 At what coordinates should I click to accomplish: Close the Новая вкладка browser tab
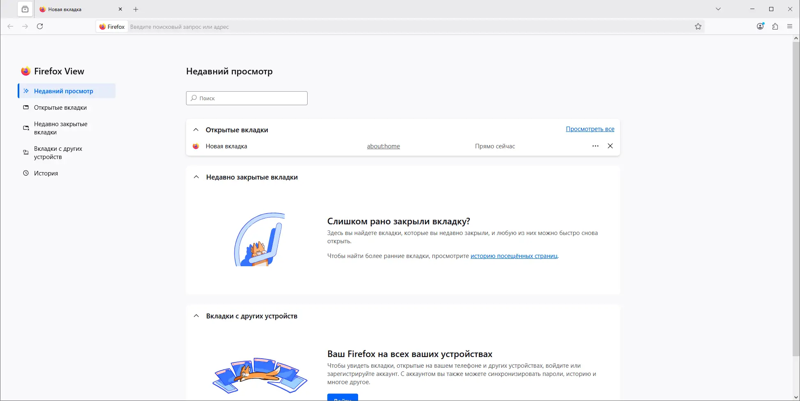point(120,9)
